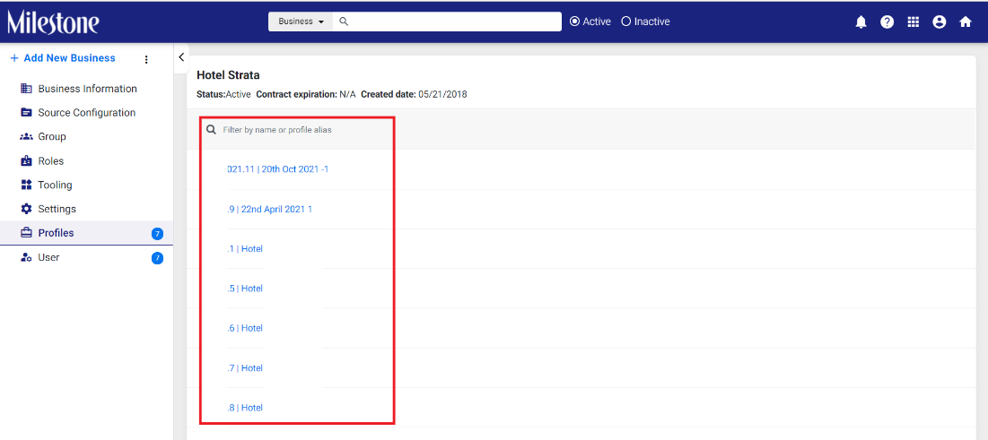Click the Group people icon
Image resolution: width=988 pixels, height=440 pixels.
click(x=26, y=136)
